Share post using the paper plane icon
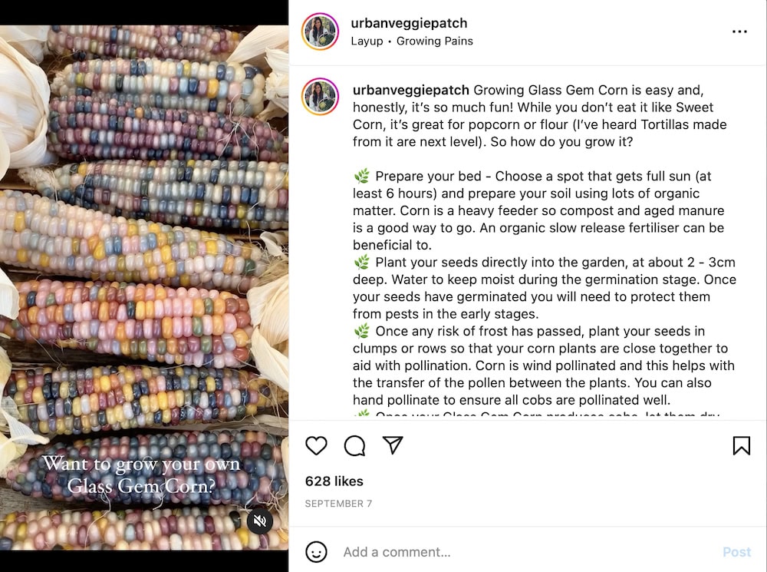The height and width of the screenshot is (572, 767). [x=393, y=445]
